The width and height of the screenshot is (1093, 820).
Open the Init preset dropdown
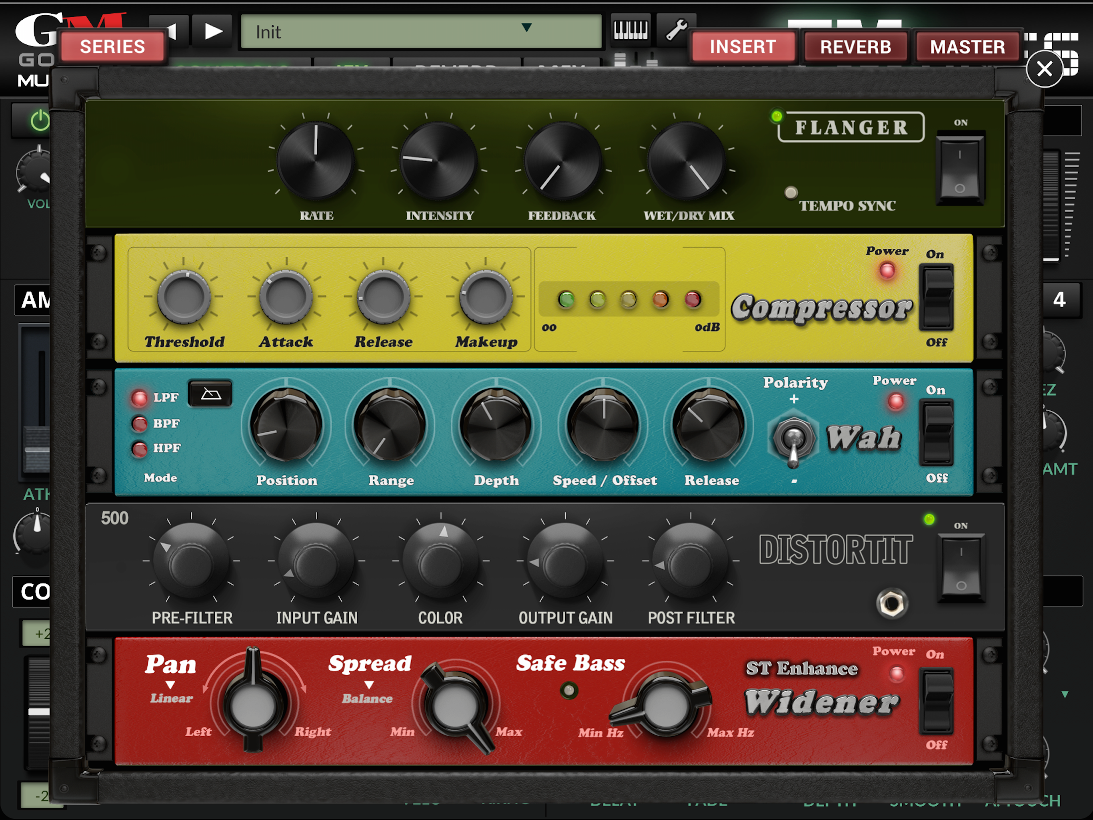point(422,32)
